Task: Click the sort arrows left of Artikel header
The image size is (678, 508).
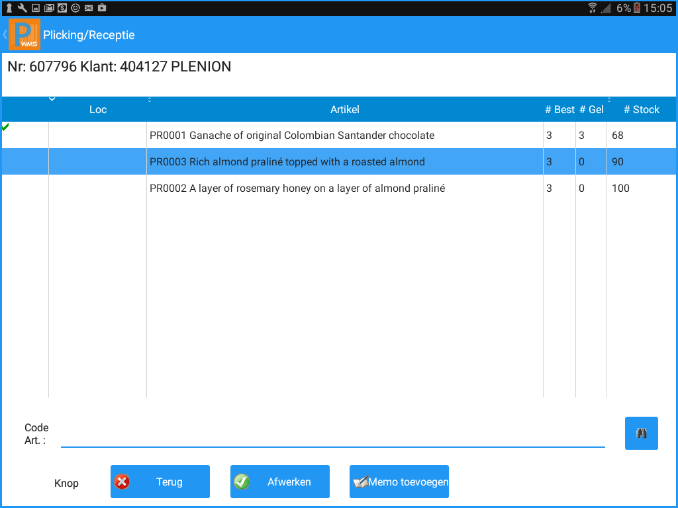Action: tap(150, 100)
